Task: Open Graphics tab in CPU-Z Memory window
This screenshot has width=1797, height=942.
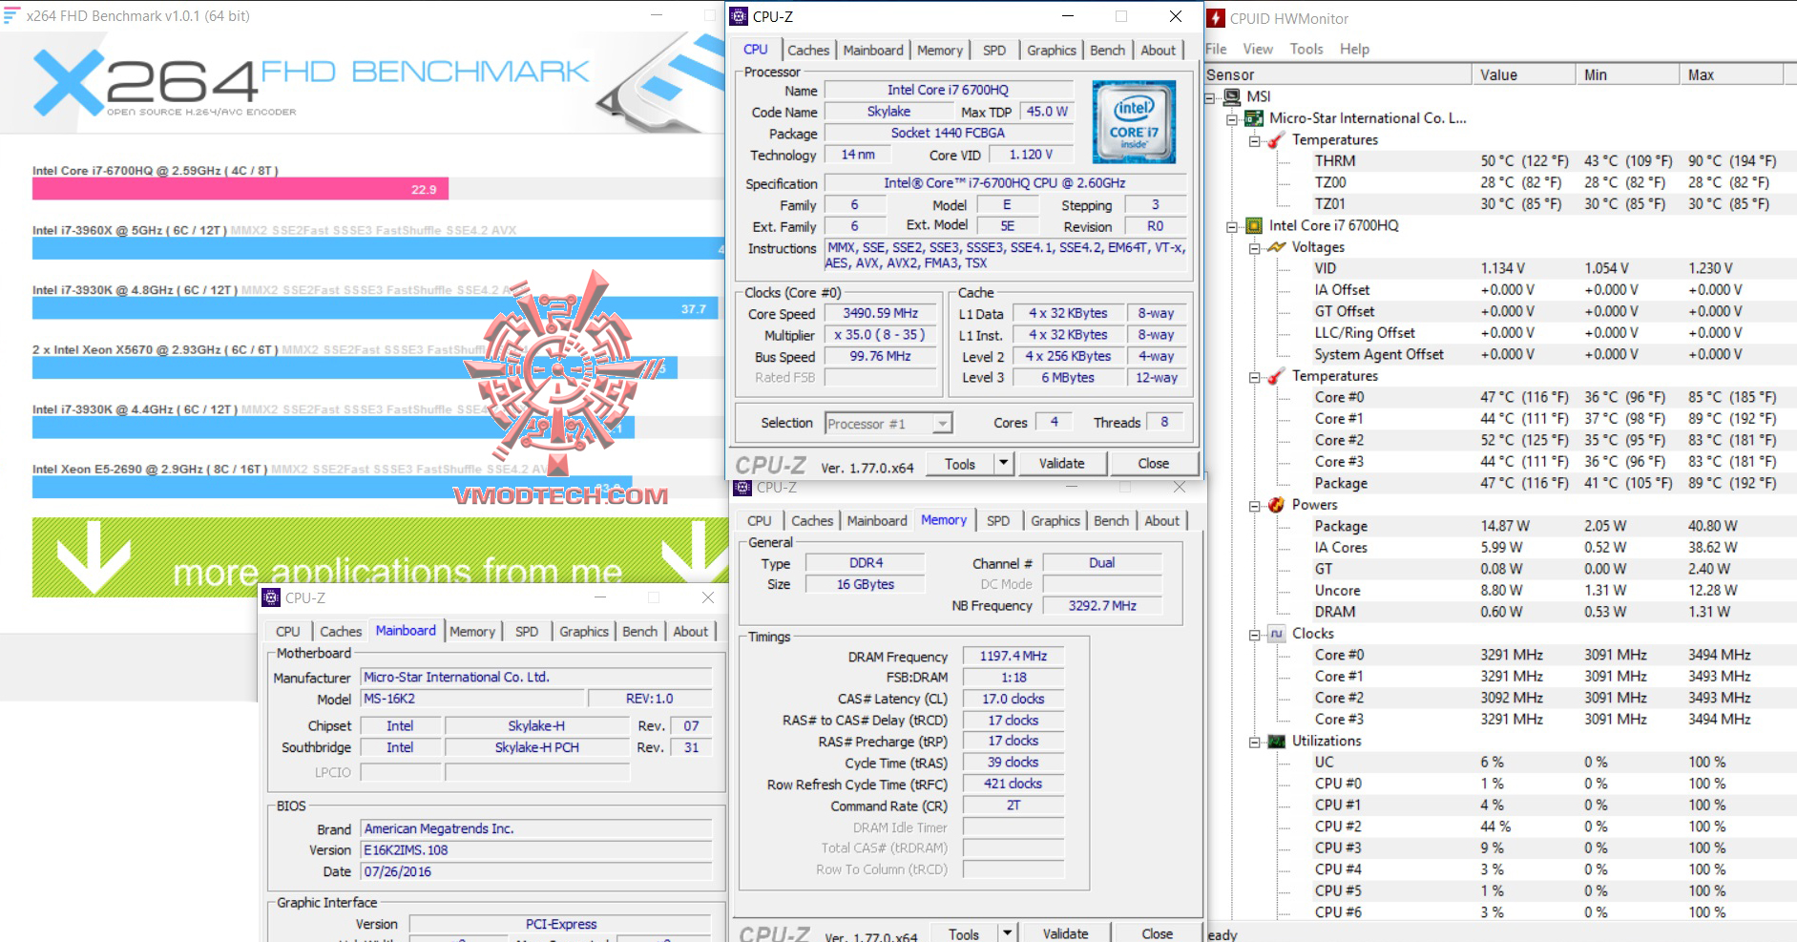Action: point(1055,521)
